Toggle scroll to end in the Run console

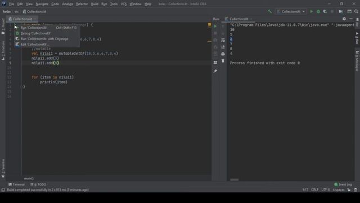[x=223, y=47]
